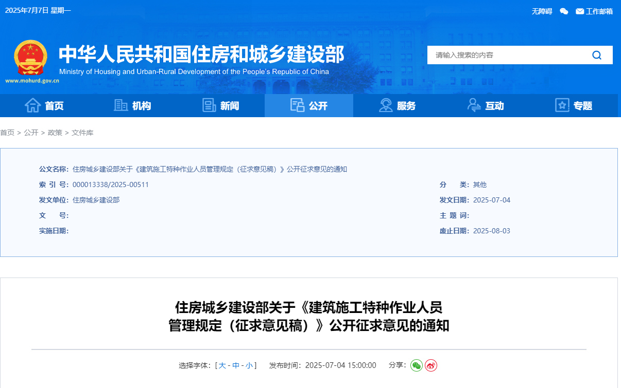This screenshot has width=621, height=388.
Task: Click the work mailbox envelope icon
Action: pos(580,11)
